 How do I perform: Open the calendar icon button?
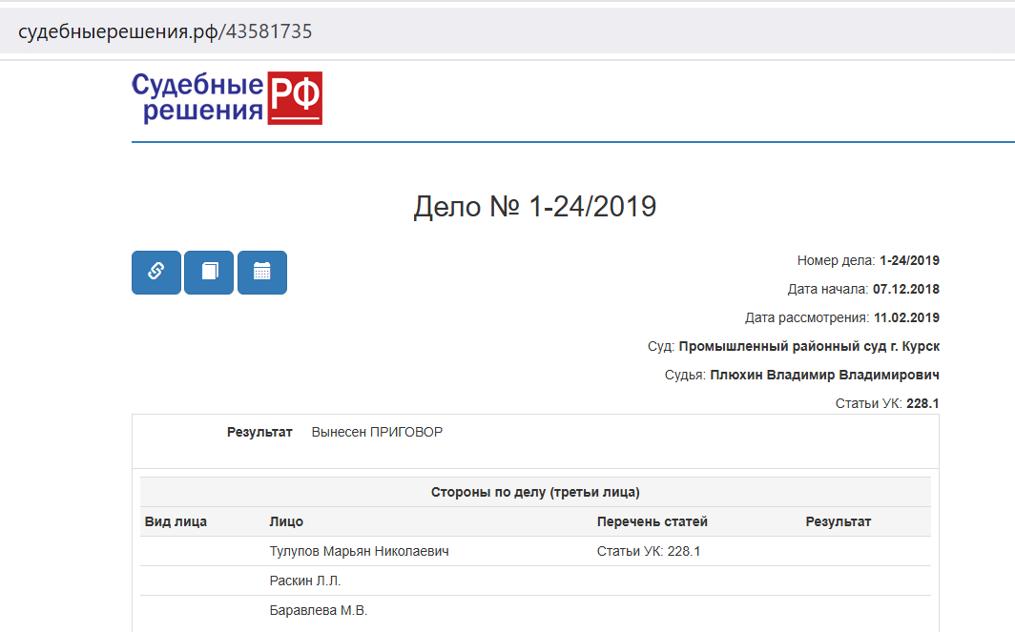[x=262, y=273]
